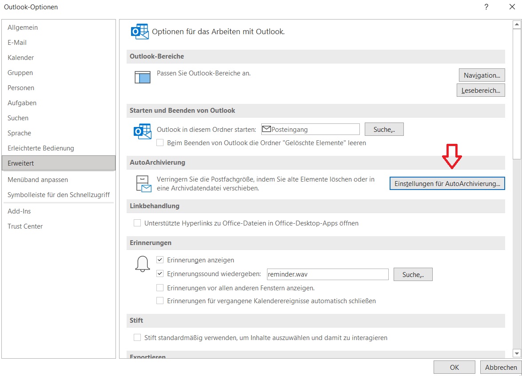The image size is (522, 376).
Task: Enable auto-closing reminders for past calendar events
Action: pos(160,301)
